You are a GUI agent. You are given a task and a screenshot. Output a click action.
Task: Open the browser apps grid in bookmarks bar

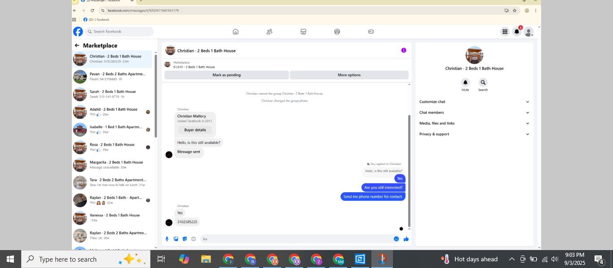tap(74, 20)
